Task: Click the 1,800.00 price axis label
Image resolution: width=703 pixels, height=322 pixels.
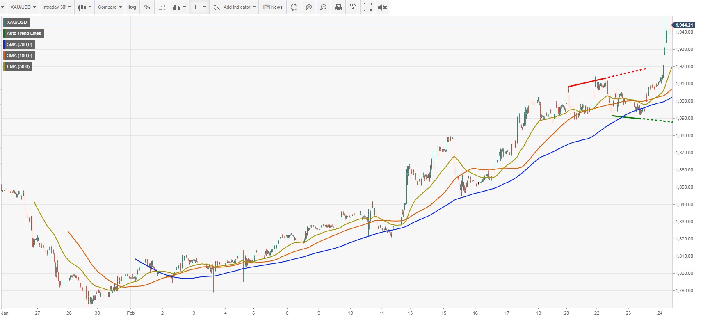Action: coord(684,273)
